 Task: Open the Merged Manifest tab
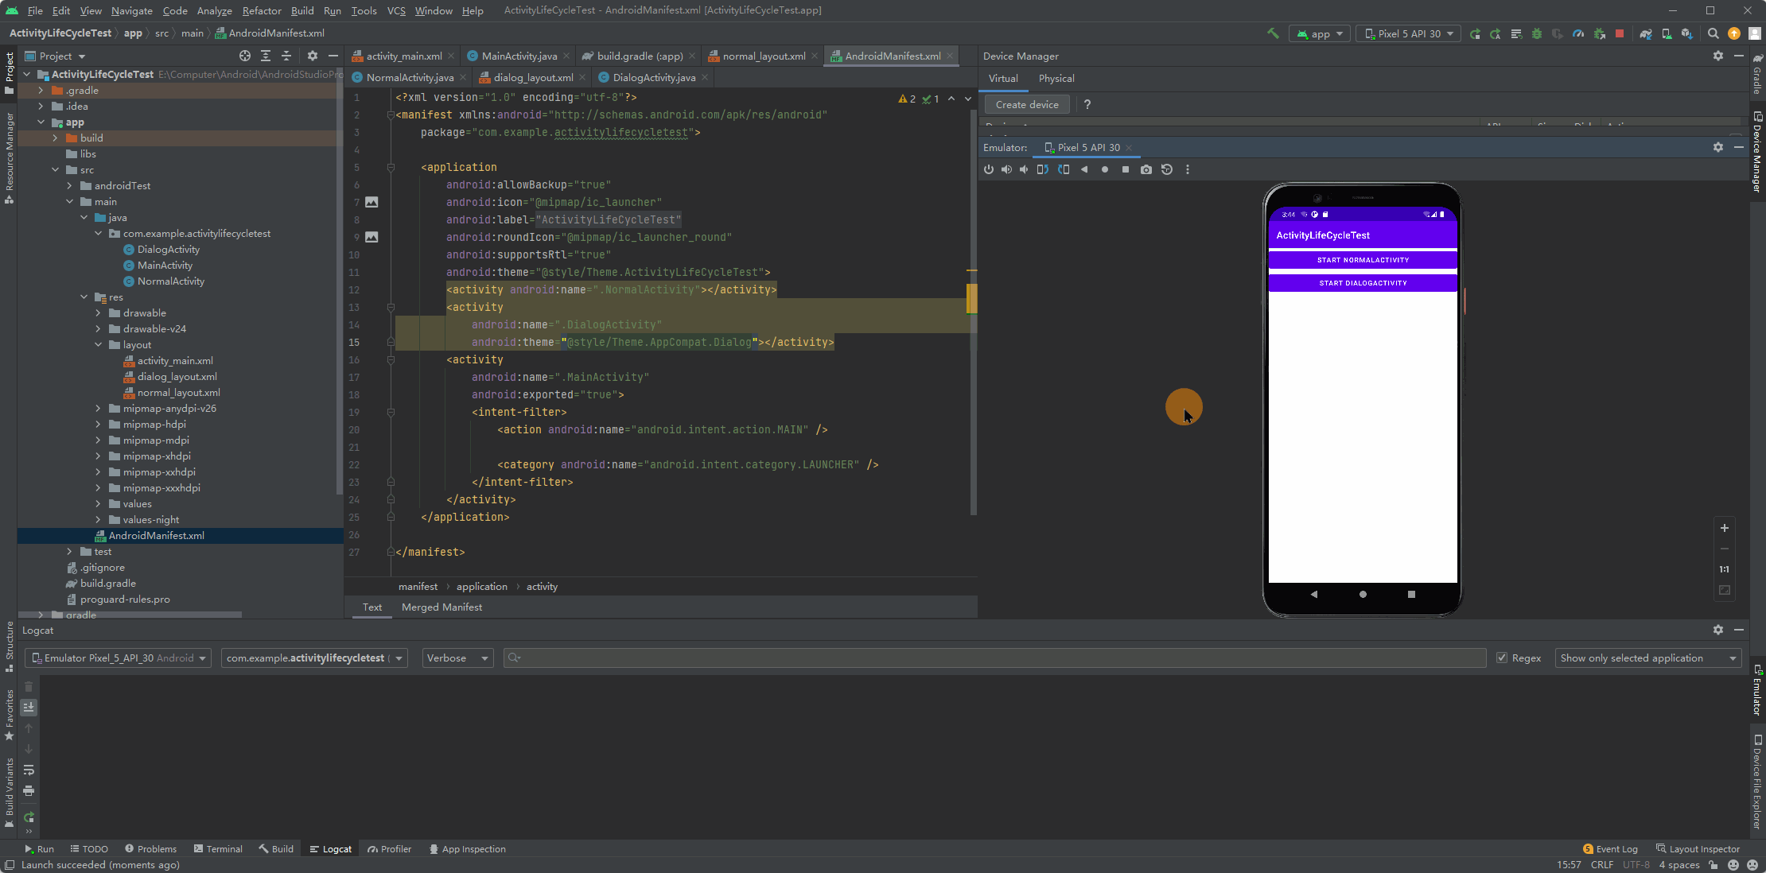441,607
